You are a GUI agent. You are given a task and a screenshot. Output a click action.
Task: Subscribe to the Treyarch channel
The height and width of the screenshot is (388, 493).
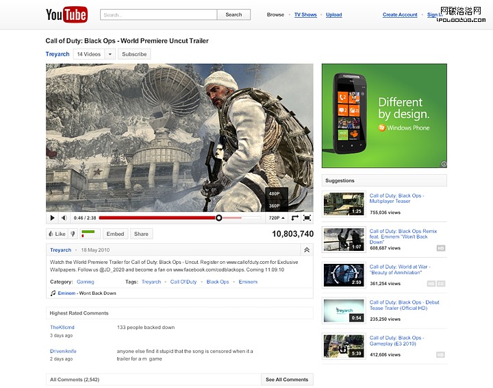click(x=134, y=54)
